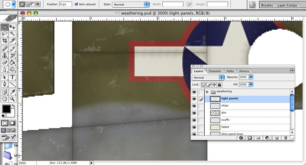This screenshot has height=165, width=306.
Task: Hide the light panels layer
Action: tap(194, 99)
